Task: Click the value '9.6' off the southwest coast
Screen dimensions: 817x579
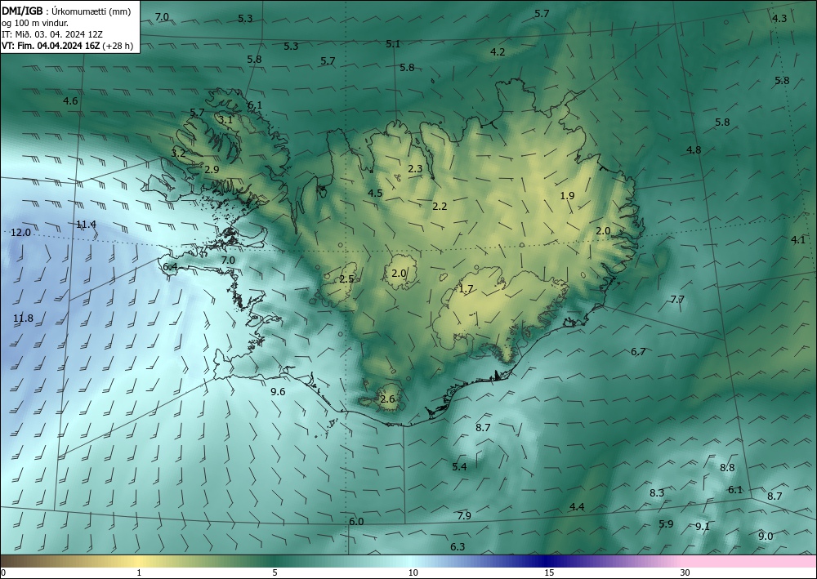Action: pyautogui.click(x=279, y=391)
